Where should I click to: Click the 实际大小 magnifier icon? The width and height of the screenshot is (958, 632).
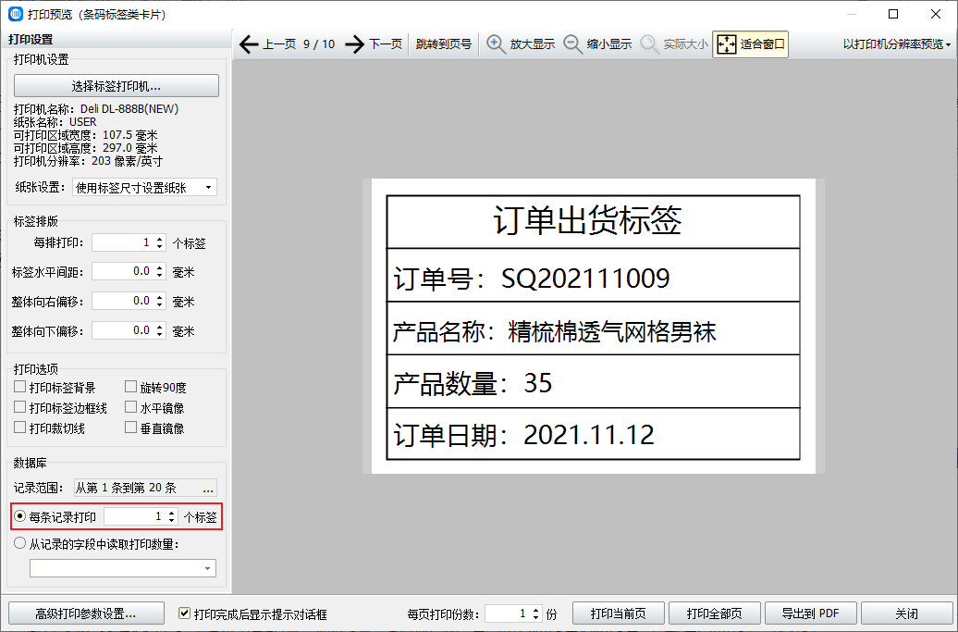649,44
